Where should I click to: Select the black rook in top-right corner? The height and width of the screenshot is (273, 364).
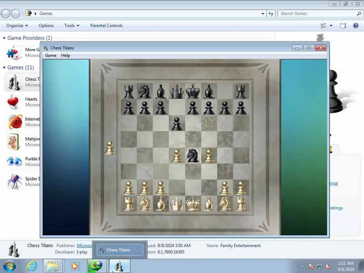(x=241, y=92)
